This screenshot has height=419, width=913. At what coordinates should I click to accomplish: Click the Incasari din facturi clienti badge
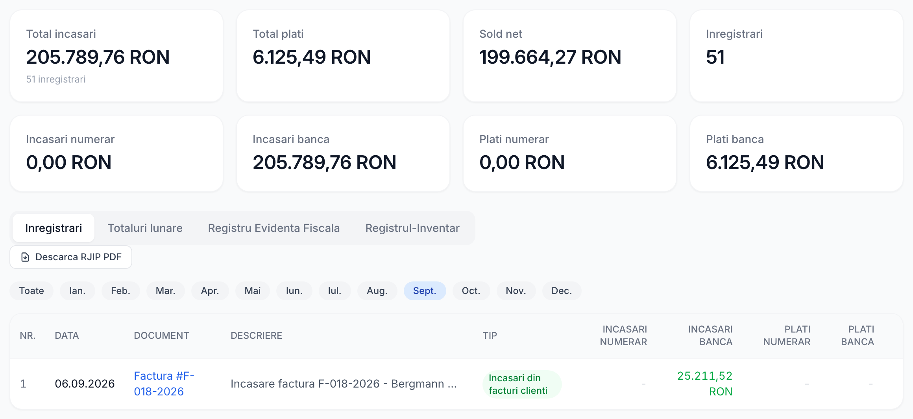pyautogui.click(x=522, y=384)
